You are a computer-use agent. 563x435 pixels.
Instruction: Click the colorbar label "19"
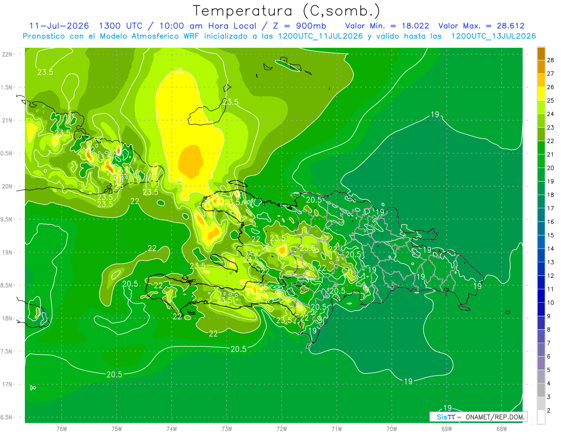point(551,181)
